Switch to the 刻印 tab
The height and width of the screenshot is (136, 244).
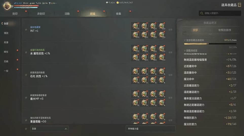pos(15,14)
